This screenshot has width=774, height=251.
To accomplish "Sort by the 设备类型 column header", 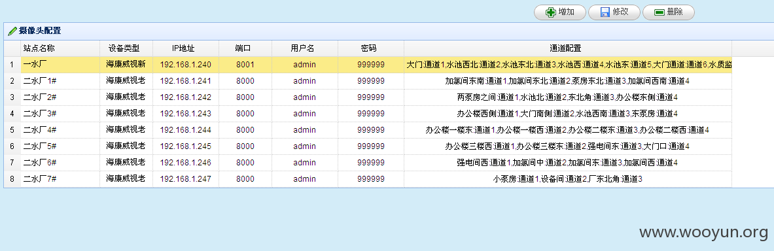I will 126,48.
